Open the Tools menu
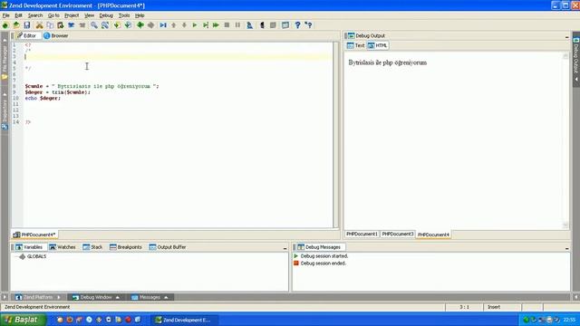Image resolution: width=580 pixels, height=326 pixels. pos(124,15)
